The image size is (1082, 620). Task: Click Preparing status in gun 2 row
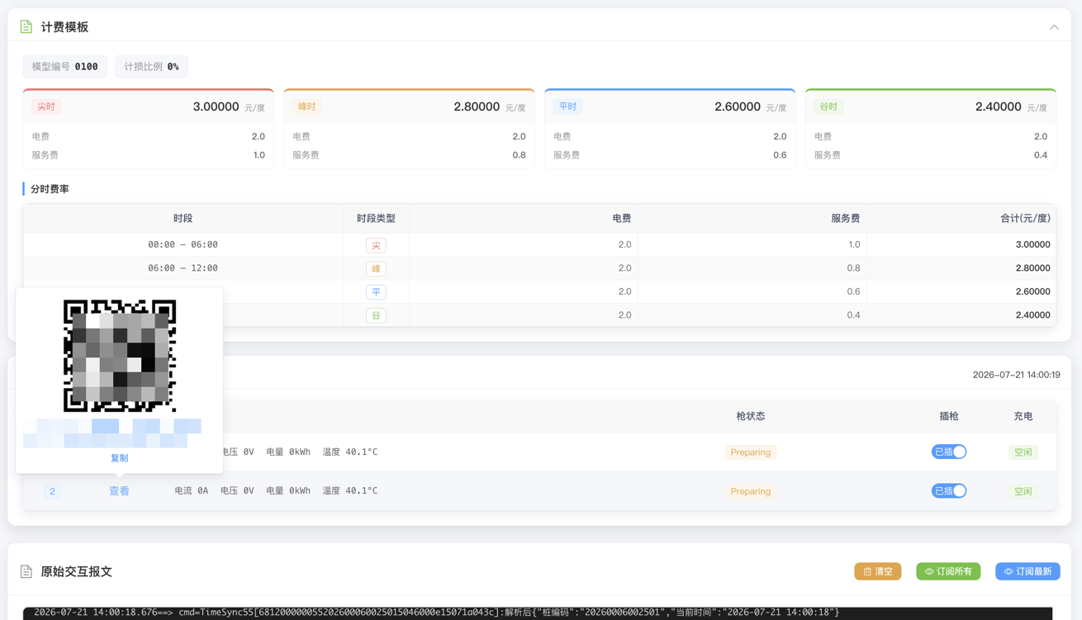click(751, 491)
